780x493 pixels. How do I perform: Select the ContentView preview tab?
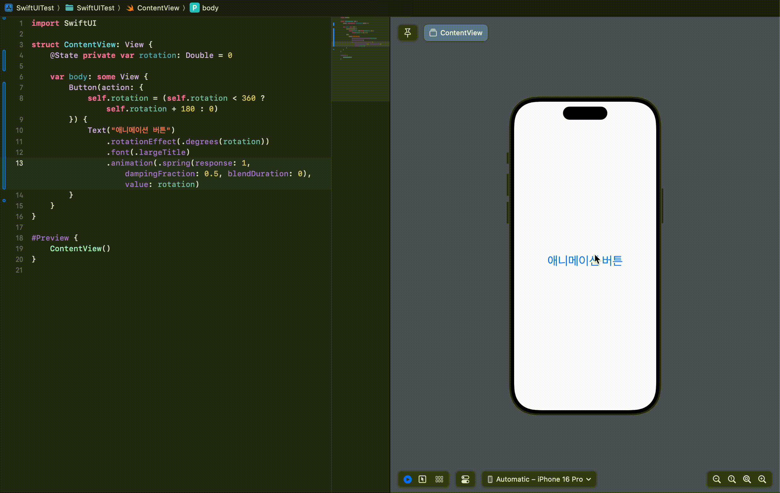tap(456, 33)
